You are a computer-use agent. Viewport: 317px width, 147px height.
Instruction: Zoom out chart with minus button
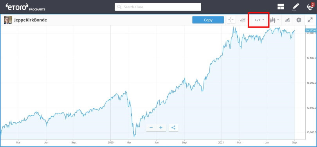click(x=151, y=127)
